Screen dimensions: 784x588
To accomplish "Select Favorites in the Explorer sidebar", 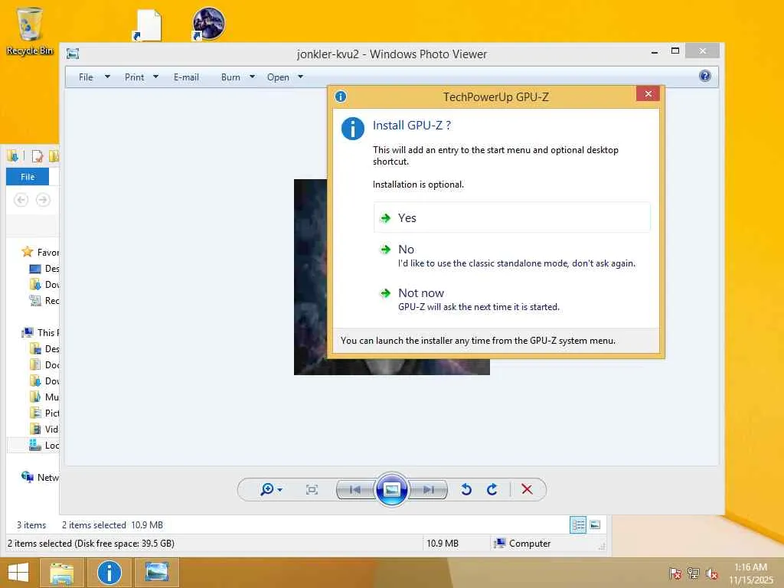I will pos(40,252).
